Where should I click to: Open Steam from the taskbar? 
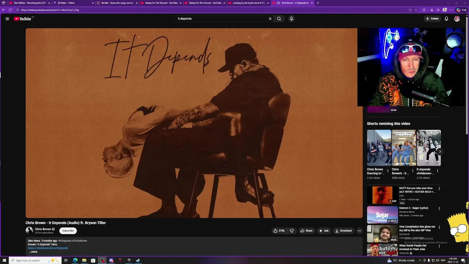(138, 260)
